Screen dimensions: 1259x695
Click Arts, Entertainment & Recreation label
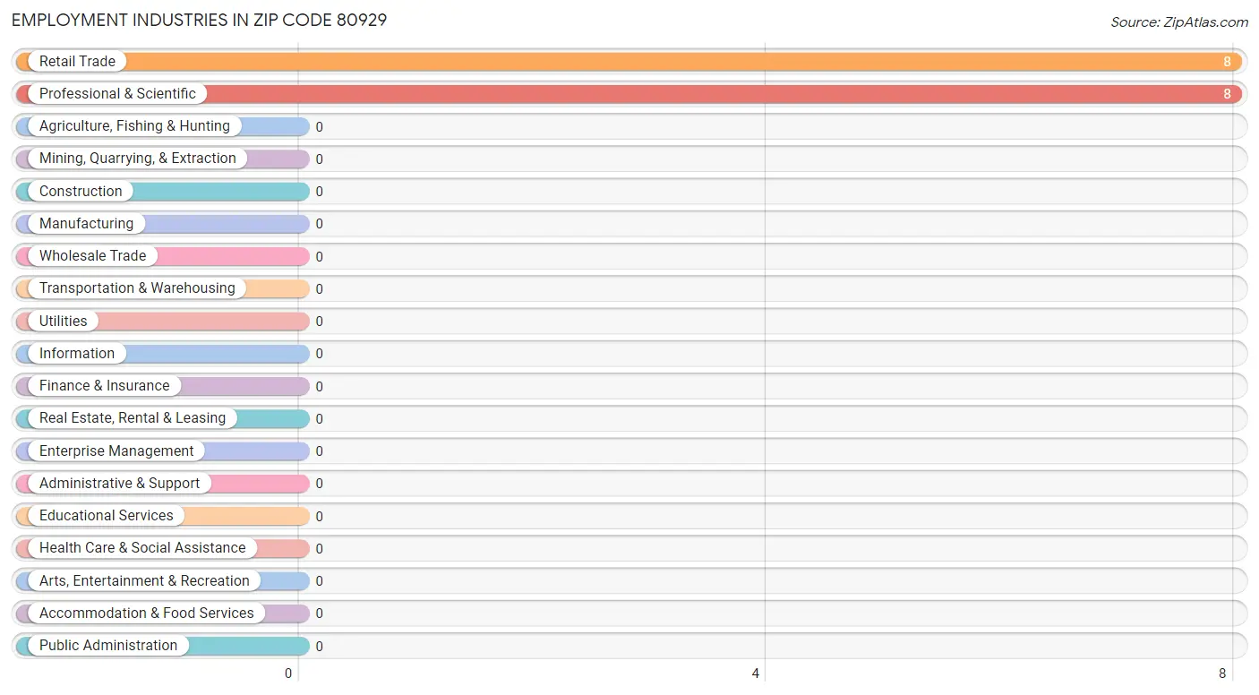(x=144, y=580)
